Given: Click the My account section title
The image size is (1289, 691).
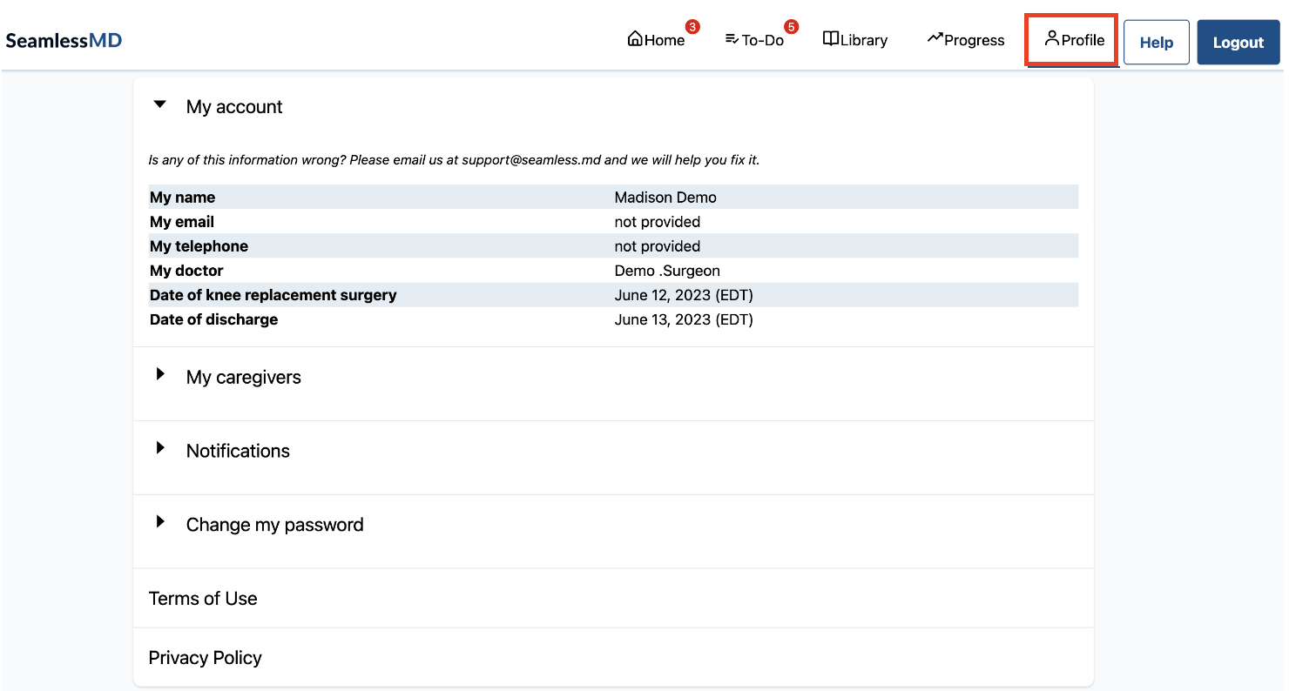Looking at the screenshot, I should click(234, 107).
